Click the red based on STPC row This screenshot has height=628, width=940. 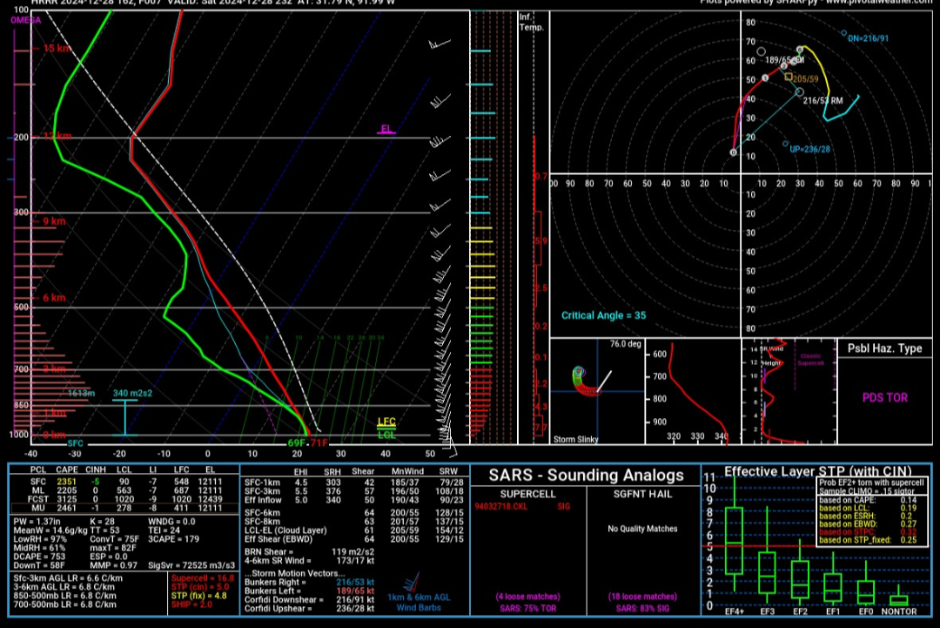click(868, 532)
